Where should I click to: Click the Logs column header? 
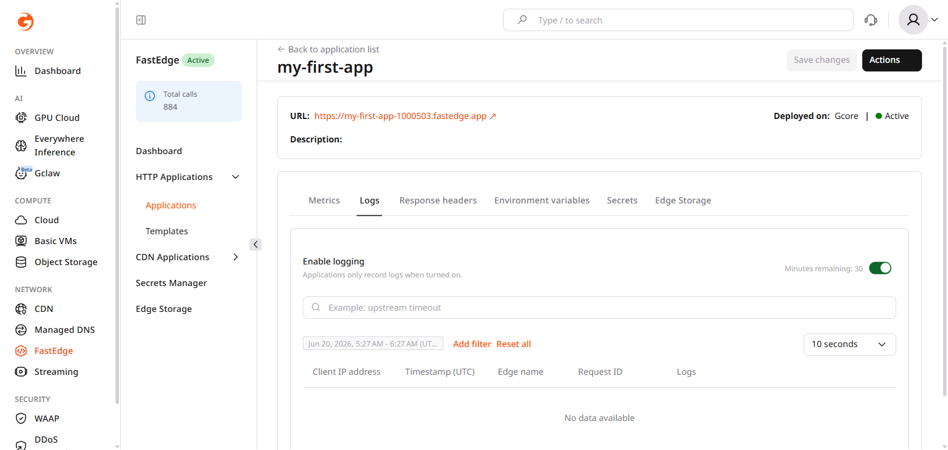point(686,372)
